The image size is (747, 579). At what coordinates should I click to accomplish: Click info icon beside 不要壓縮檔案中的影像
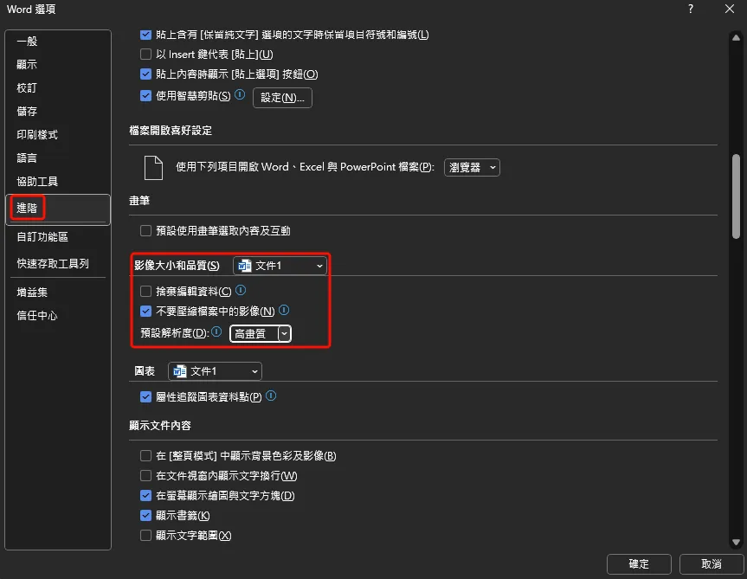pyautogui.click(x=284, y=310)
